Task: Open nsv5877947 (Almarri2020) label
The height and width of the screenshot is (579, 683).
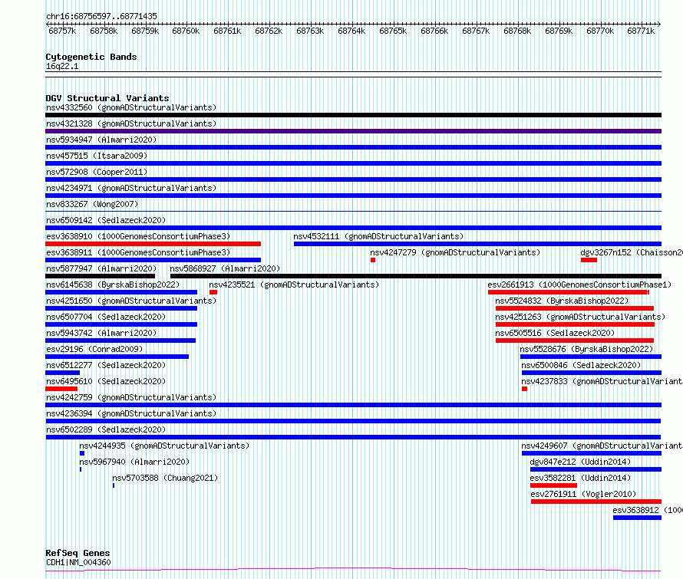Action: [101, 268]
